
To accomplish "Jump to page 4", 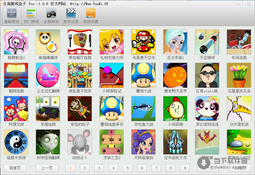I will [113, 168].
